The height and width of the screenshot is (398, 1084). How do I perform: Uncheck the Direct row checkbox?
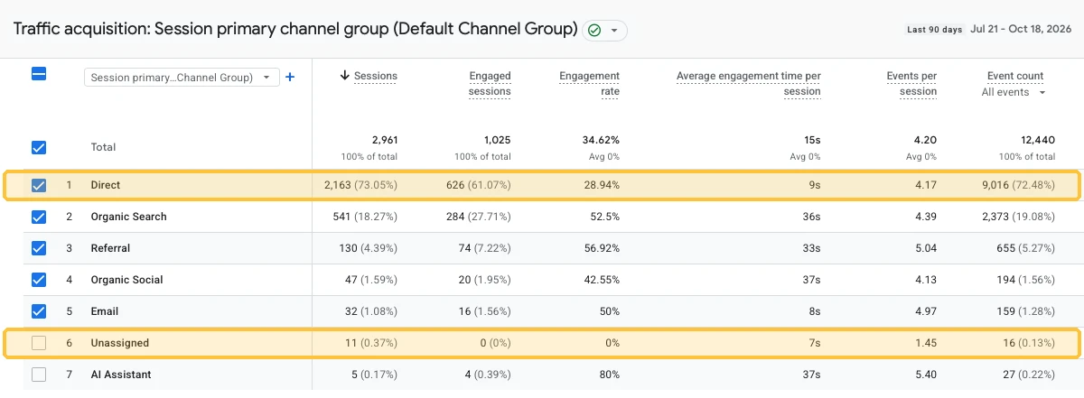pyautogui.click(x=39, y=185)
